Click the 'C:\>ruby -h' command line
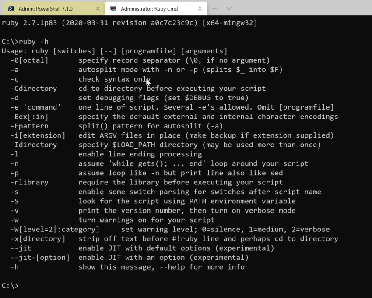The image size is (372, 298). (25, 42)
